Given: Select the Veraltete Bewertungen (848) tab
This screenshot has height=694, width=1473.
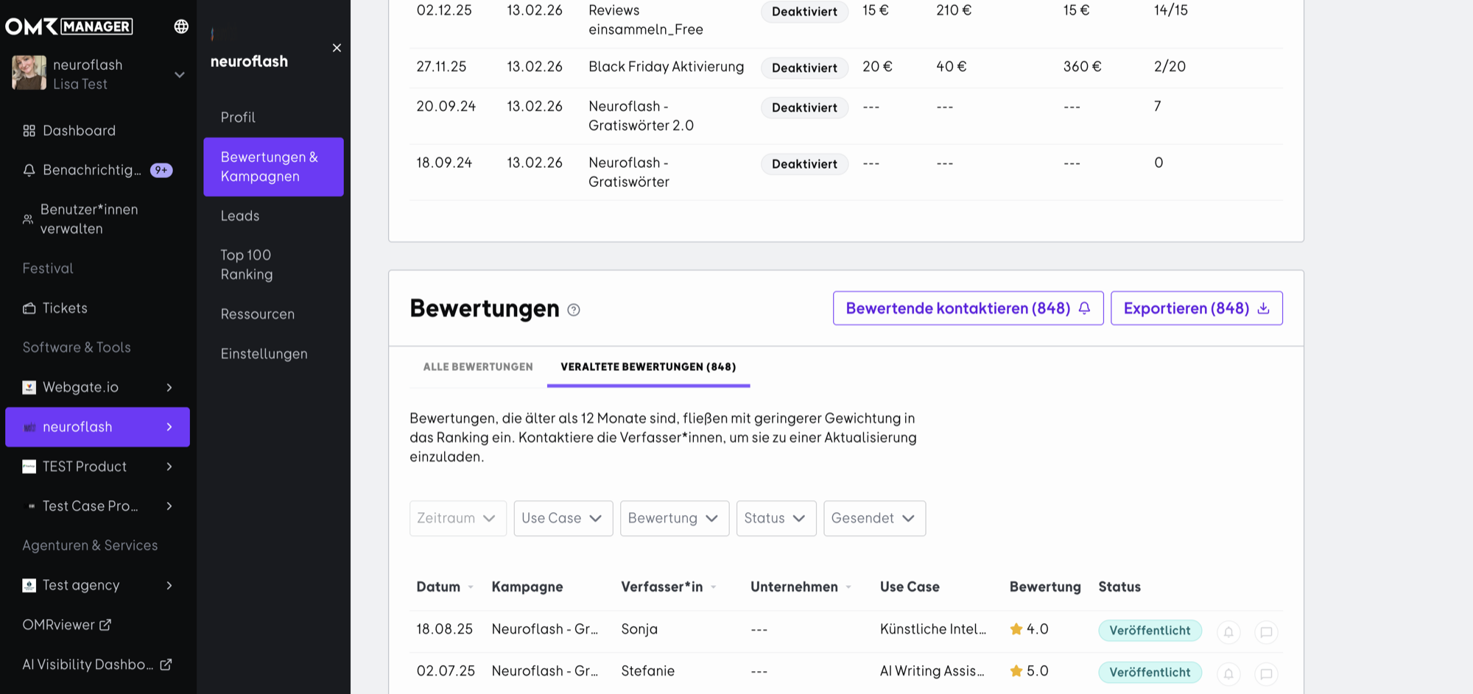Looking at the screenshot, I should (648, 367).
